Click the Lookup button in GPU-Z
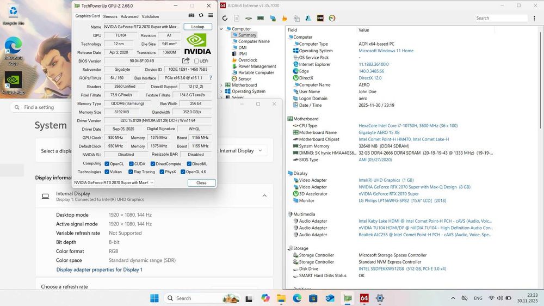This screenshot has width=544, height=306. pos(197,27)
